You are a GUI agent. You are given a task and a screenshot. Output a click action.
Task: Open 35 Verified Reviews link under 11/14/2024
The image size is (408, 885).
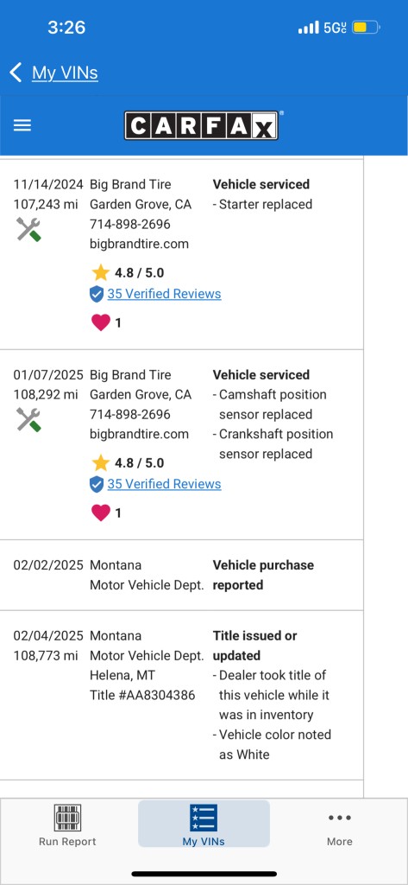click(164, 294)
